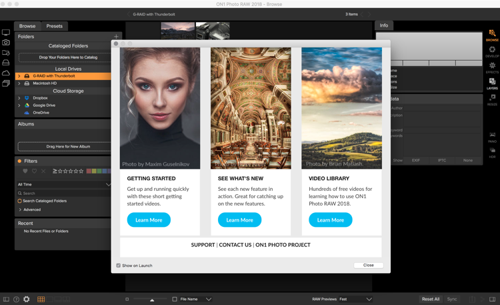Select the desktop monitor source icon
The image size is (500, 305).
pyautogui.click(x=6, y=33)
